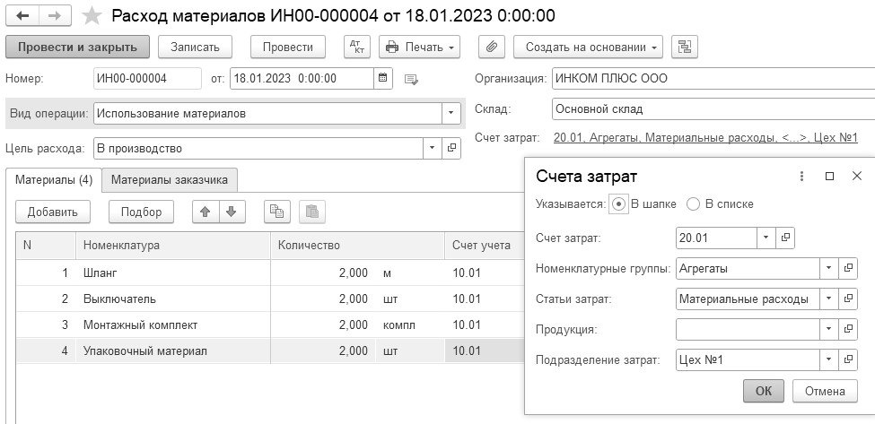The image size is (875, 424).
Task: Expand Счет затрат 20.01 dropdown arrow
Action: point(766,238)
